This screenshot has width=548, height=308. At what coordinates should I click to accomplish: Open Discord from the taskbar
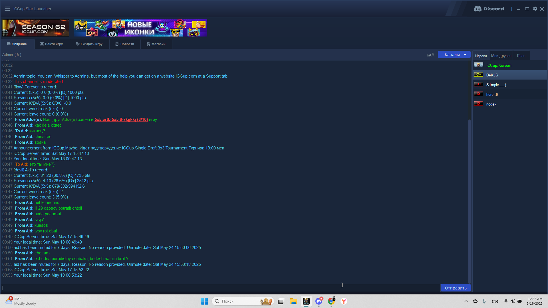coord(319,301)
